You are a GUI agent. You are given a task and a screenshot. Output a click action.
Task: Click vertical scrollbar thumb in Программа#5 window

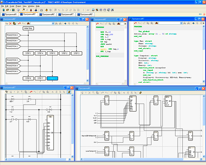[204, 39]
